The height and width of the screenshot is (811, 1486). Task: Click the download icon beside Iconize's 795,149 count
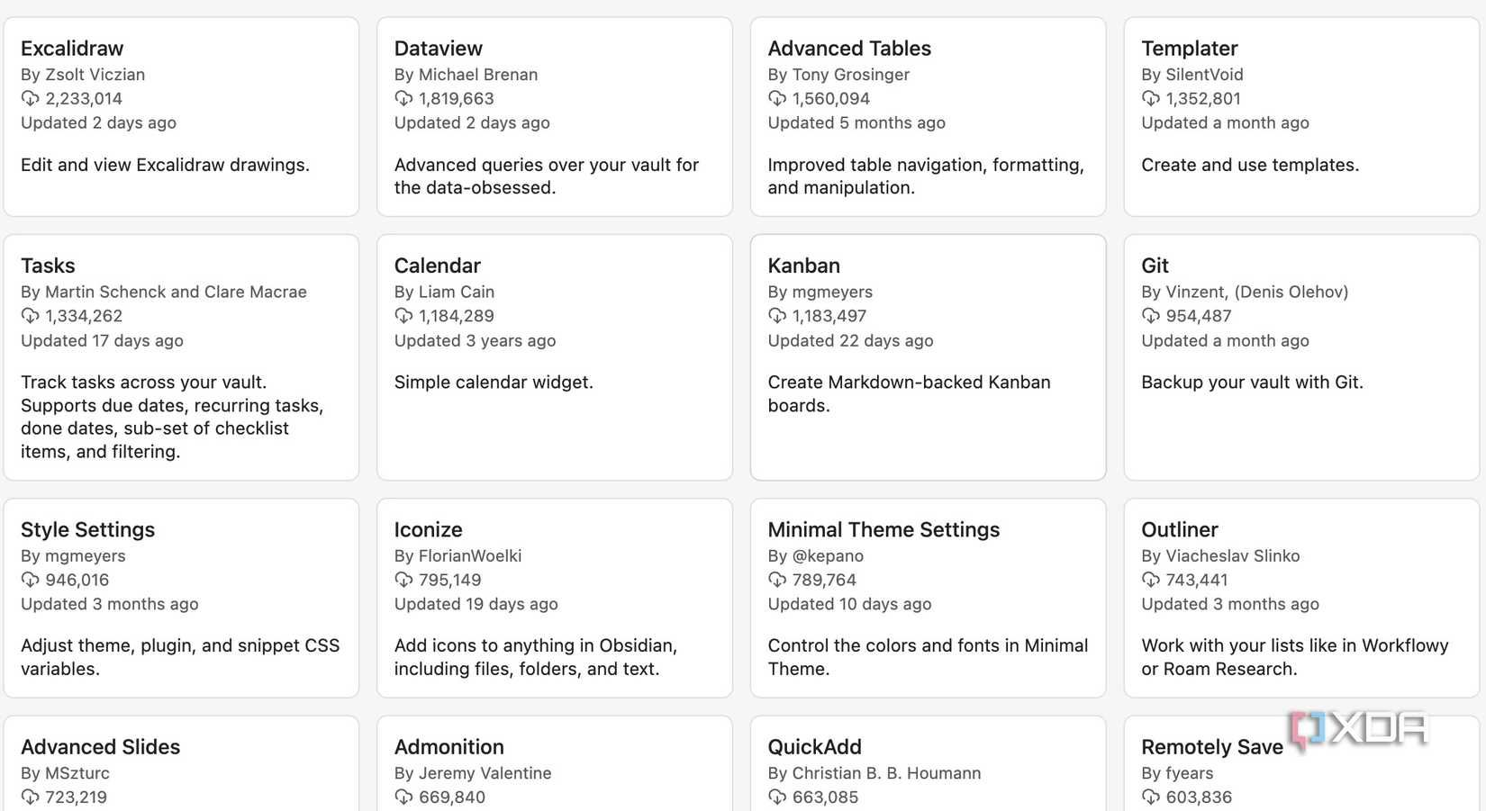pyautogui.click(x=402, y=580)
